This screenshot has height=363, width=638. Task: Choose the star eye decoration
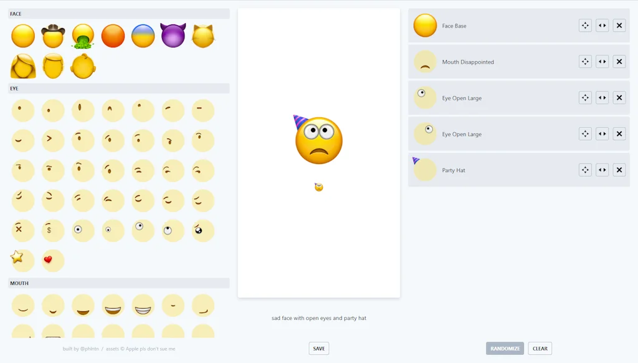click(x=23, y=261)
